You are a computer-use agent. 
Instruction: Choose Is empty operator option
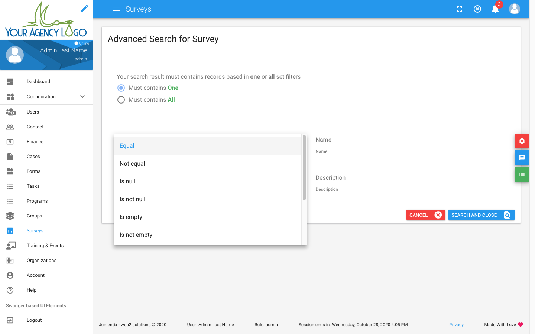click(207, 217)
